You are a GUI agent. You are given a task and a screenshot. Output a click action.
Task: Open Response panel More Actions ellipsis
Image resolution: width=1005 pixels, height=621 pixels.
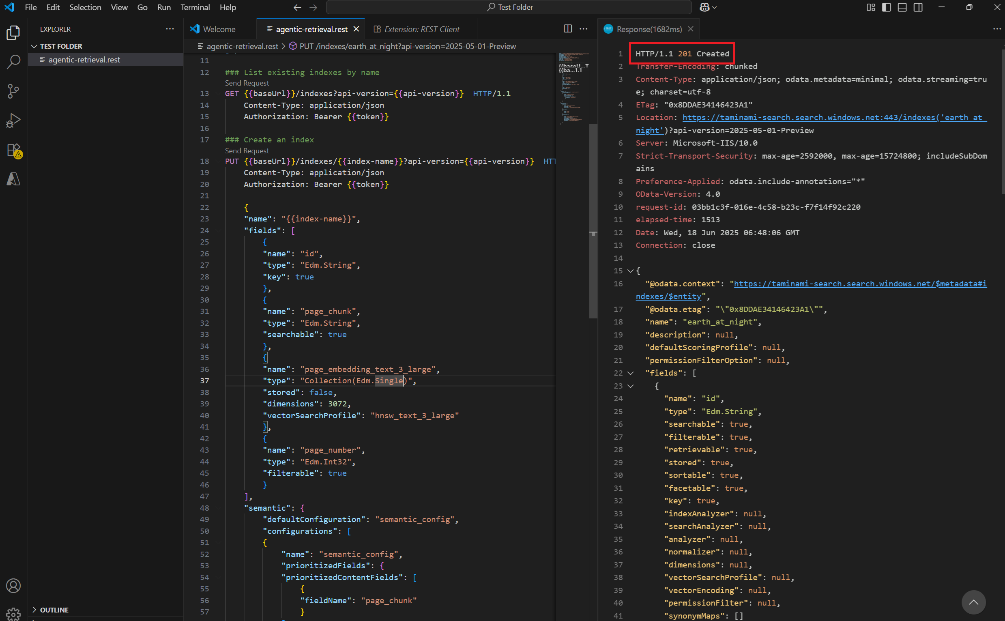click(997, 29)
